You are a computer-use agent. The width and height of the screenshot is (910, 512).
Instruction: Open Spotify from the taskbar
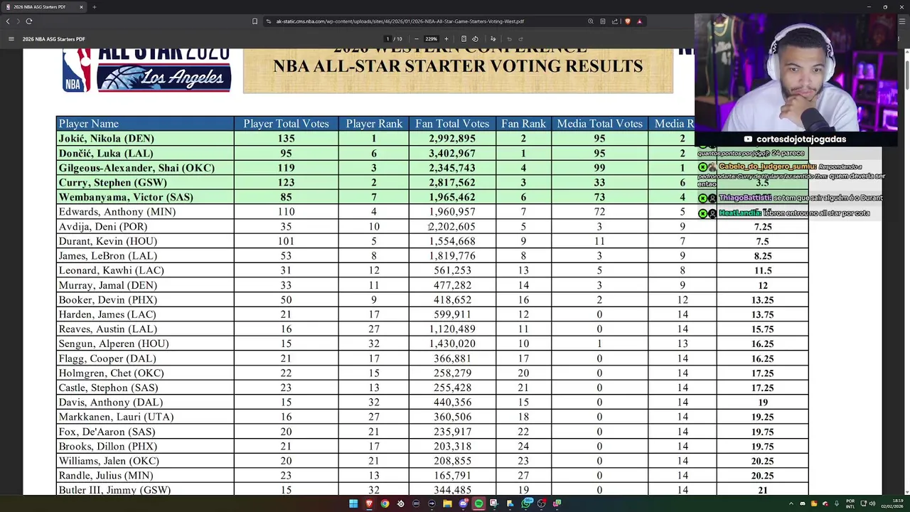[x=478, y=503]
